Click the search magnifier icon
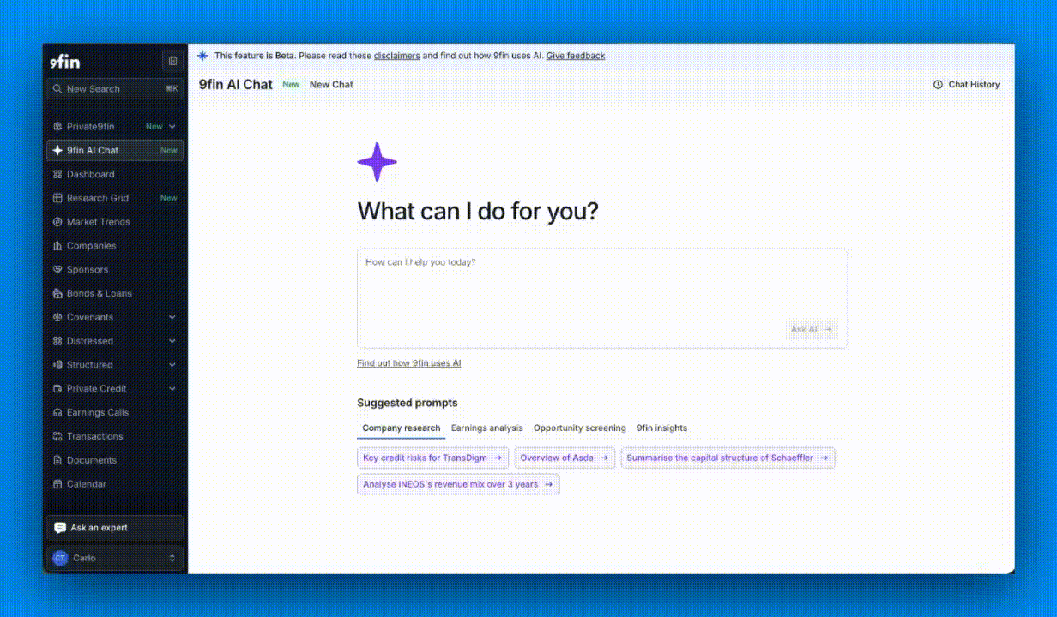This screenshot has width=1057, height=617. point(57,89)
